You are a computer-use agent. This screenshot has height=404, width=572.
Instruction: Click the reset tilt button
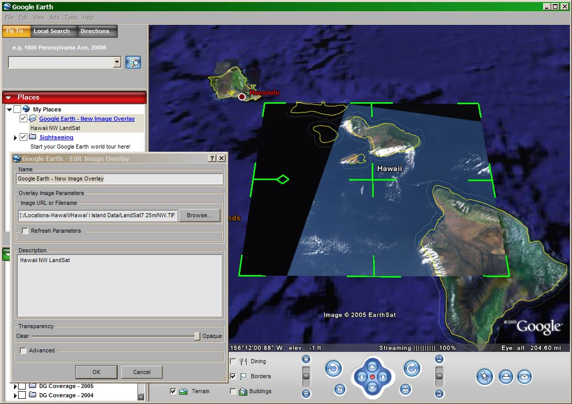[x=405, y=390]
